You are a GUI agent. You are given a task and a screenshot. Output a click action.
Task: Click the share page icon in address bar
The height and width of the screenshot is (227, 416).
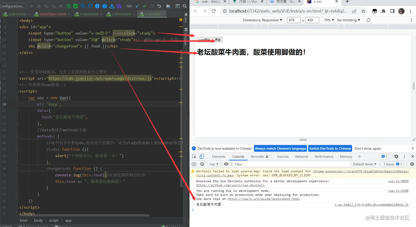(354, 11)
